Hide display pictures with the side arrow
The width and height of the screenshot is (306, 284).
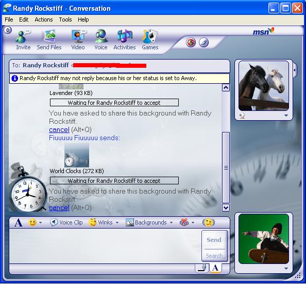(295, 70)
